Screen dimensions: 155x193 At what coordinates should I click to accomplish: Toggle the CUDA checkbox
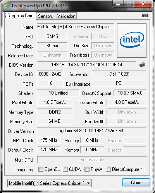tap(65, 169)
